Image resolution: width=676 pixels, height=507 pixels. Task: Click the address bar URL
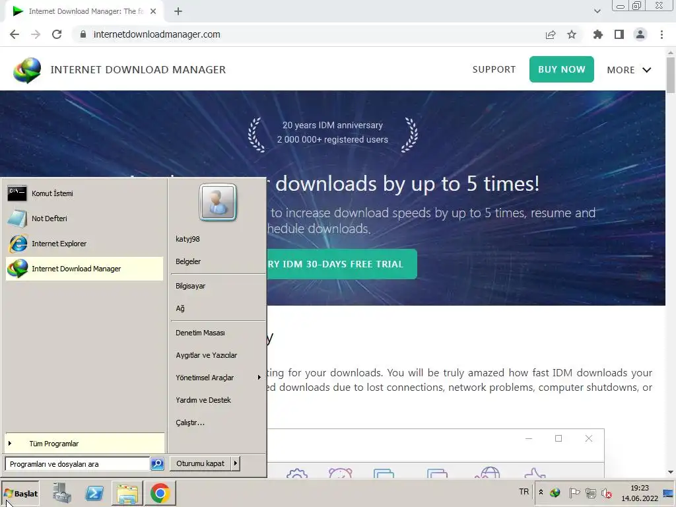157,34
